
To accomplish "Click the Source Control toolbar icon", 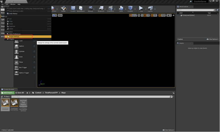I will pos(54,9).
